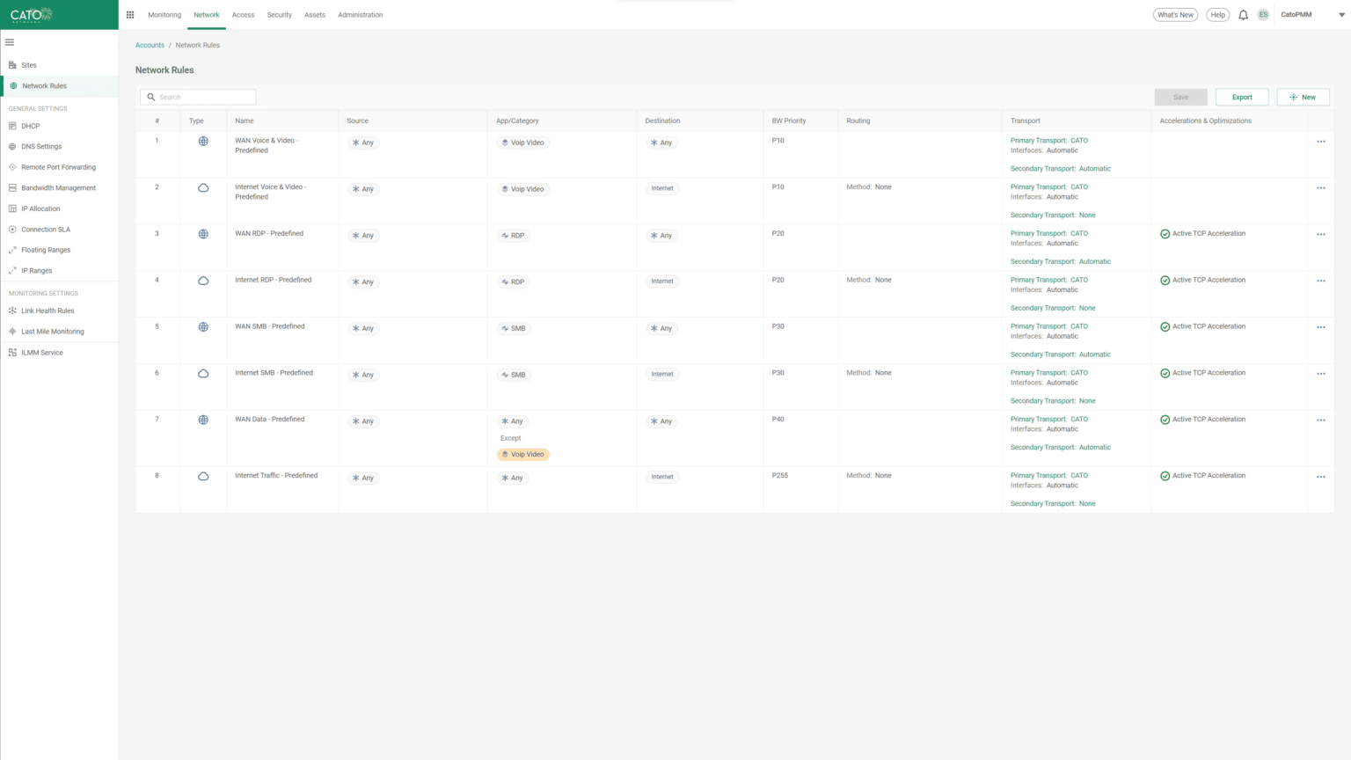Click cloud type icon for Internet SMB rule
The height and width of the screenshot is (760, 1351).
[x=203, y=374]
